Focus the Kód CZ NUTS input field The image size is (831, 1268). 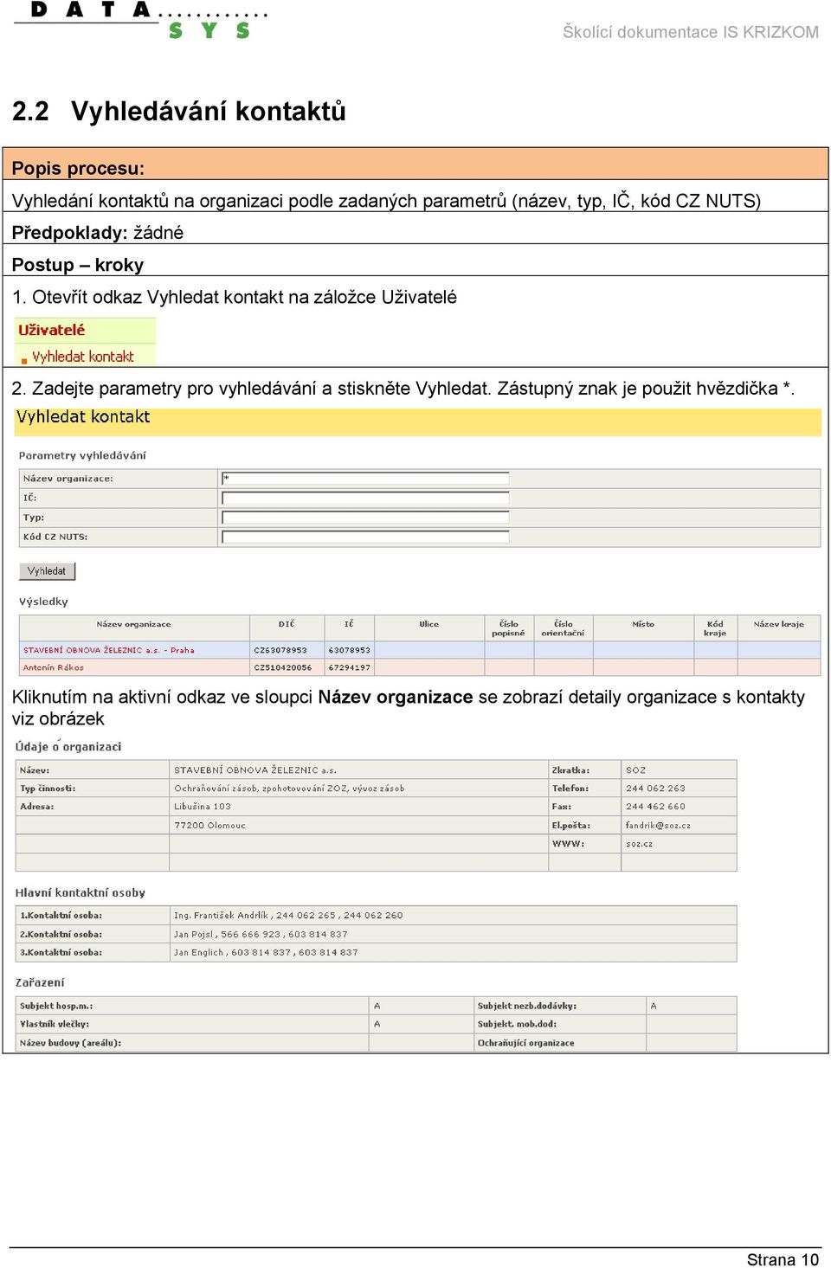(365, 537)
